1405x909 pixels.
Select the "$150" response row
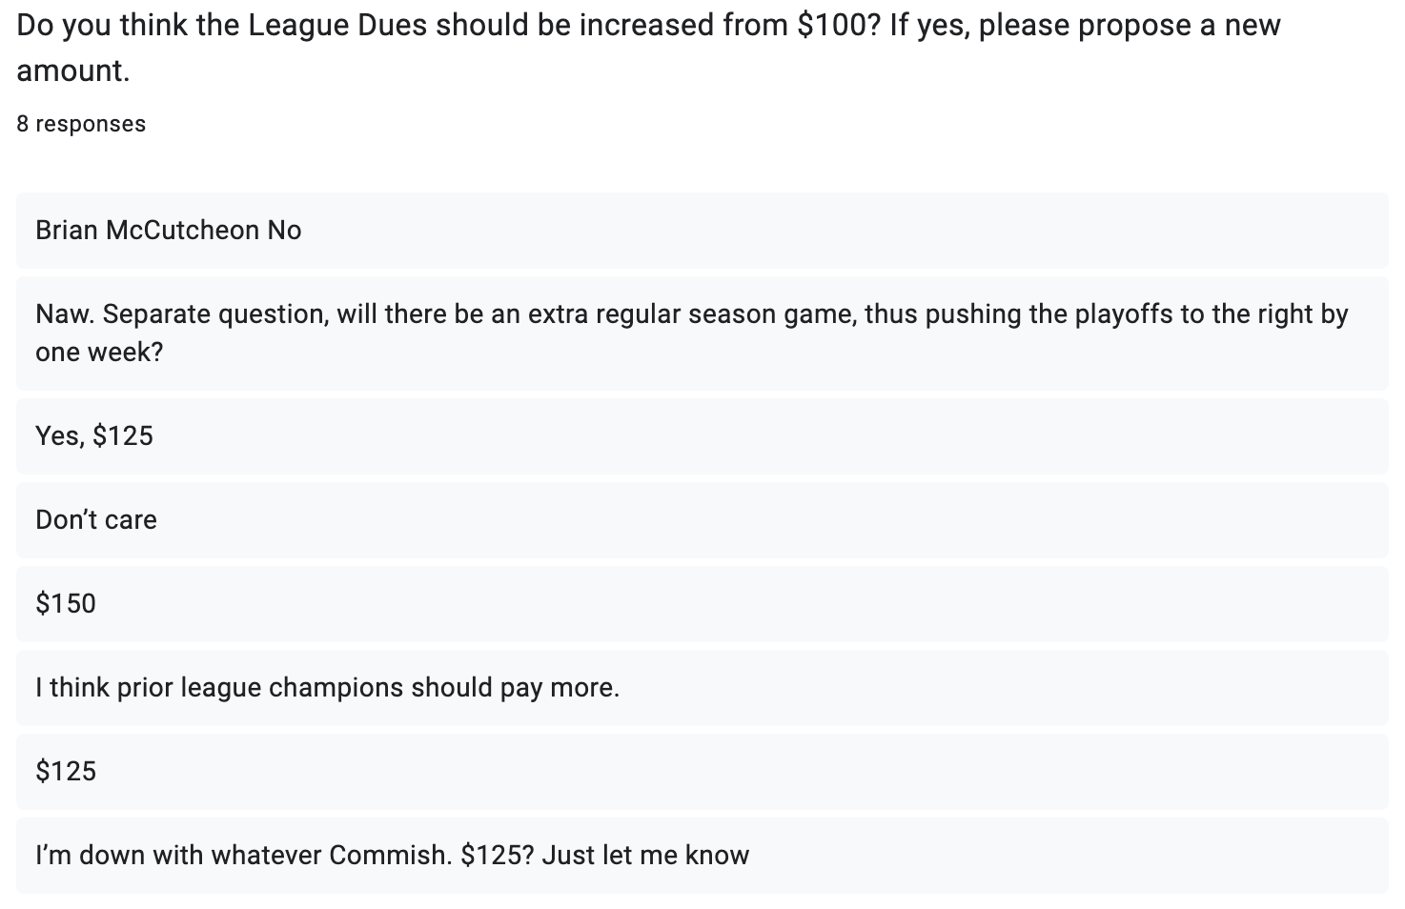point(702,604)
